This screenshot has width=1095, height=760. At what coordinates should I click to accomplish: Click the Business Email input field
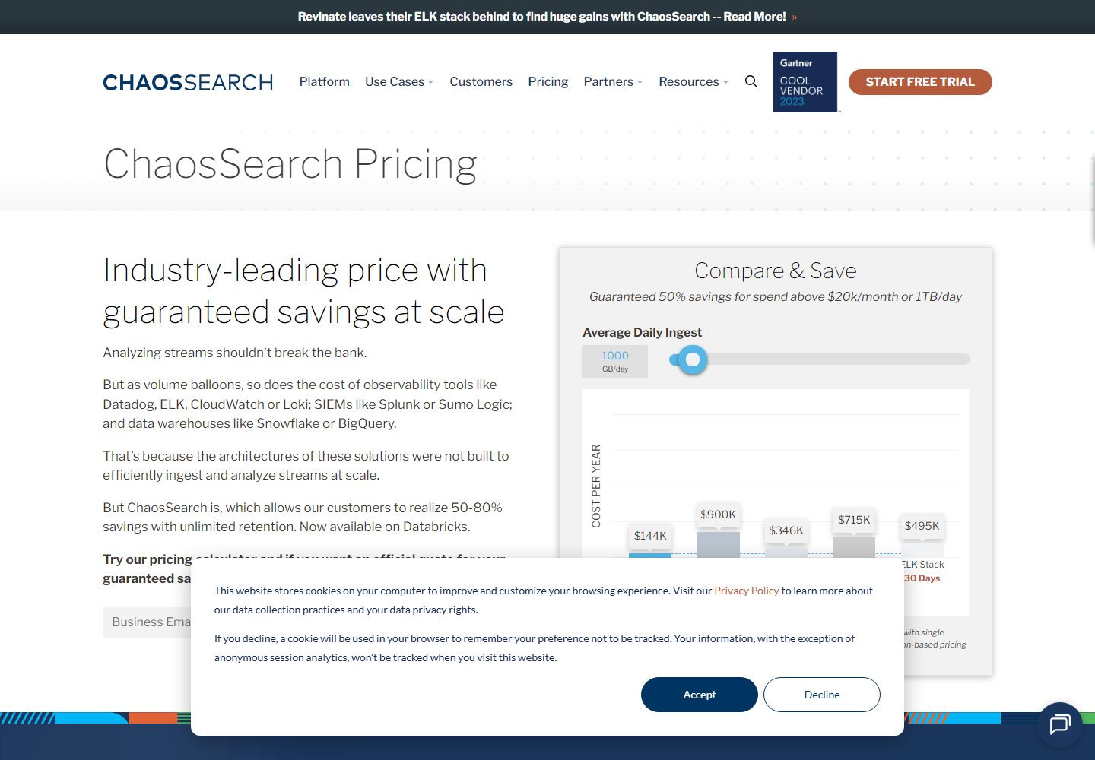(x=148, y=622)
